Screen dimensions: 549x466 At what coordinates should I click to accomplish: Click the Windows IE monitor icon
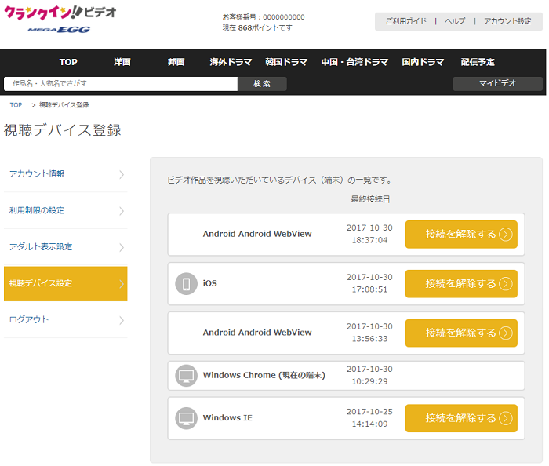pos(186,418)
